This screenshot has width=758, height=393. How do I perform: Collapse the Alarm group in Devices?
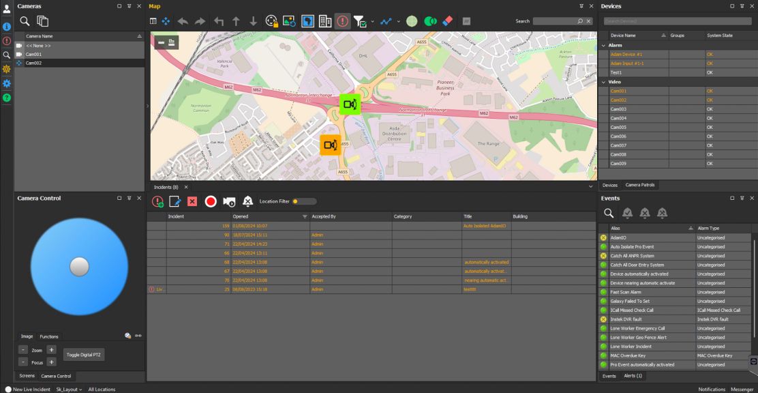tap(603, 45)
